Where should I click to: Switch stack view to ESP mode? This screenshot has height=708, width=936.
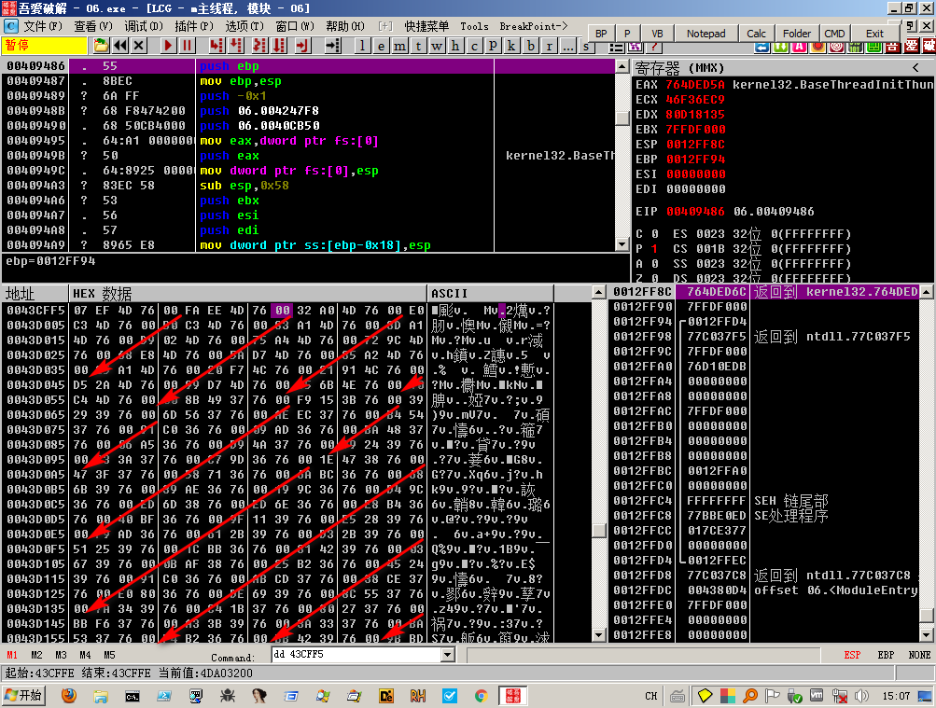pos(852,655)
